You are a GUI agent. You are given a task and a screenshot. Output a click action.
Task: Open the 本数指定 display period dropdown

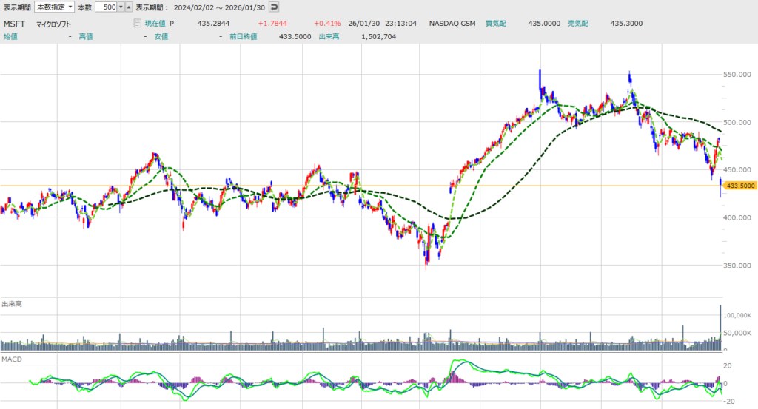(x=55, y=7)
